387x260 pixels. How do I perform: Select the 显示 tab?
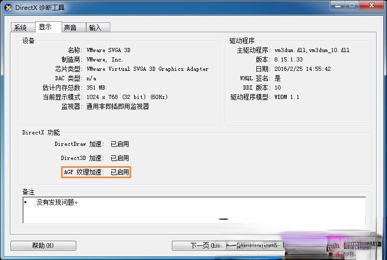(48, 27)
